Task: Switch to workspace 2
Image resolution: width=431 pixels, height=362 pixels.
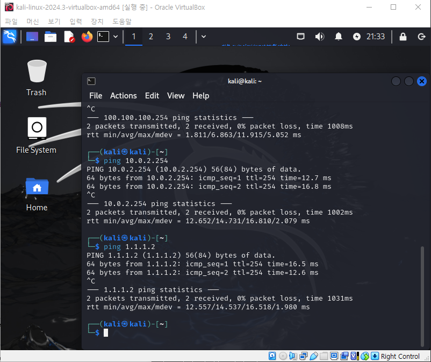Action: pos(151,37)
